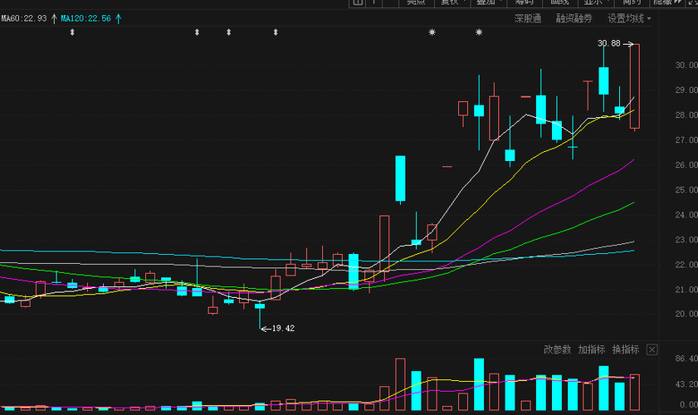
Task: Open the 复权 toolbar dropdown
Action: coord(452,2)
